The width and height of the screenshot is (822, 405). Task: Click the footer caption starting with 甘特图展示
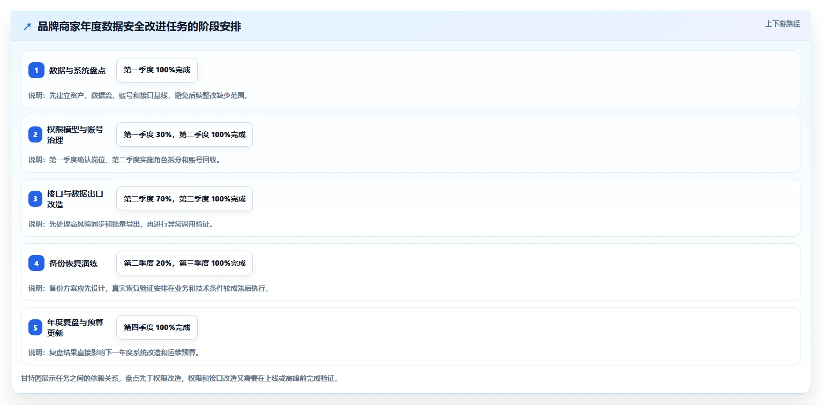tap(180, 379)
